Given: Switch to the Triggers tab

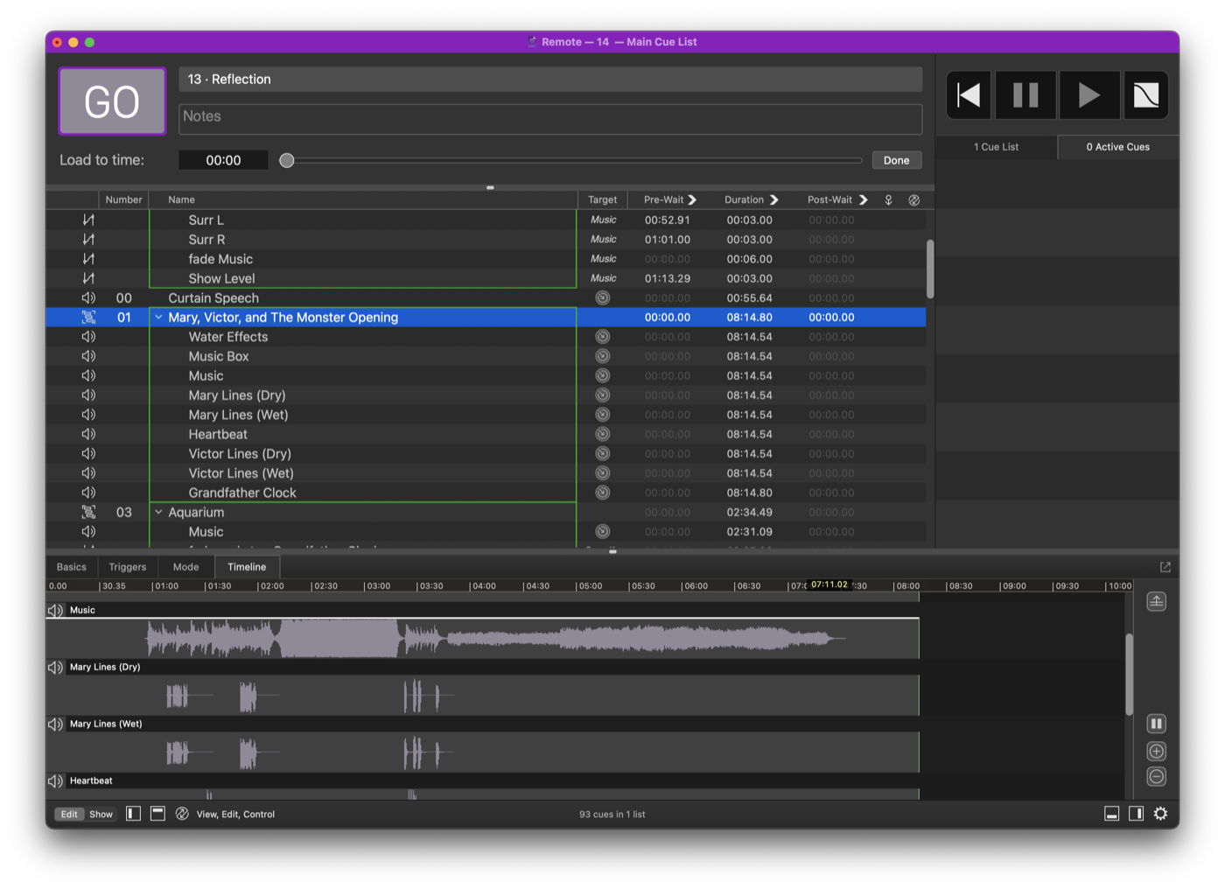Looking at the screenshot, I should (127, 566).
